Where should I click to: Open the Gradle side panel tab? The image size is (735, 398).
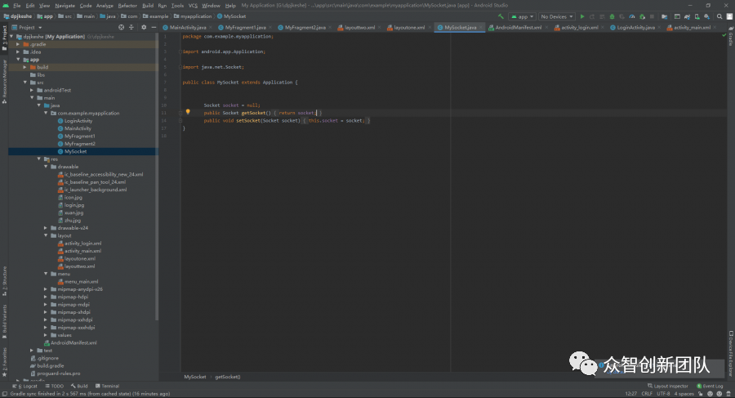731,37
